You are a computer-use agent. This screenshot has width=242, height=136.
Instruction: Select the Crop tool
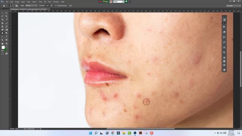tap(2, 20)
